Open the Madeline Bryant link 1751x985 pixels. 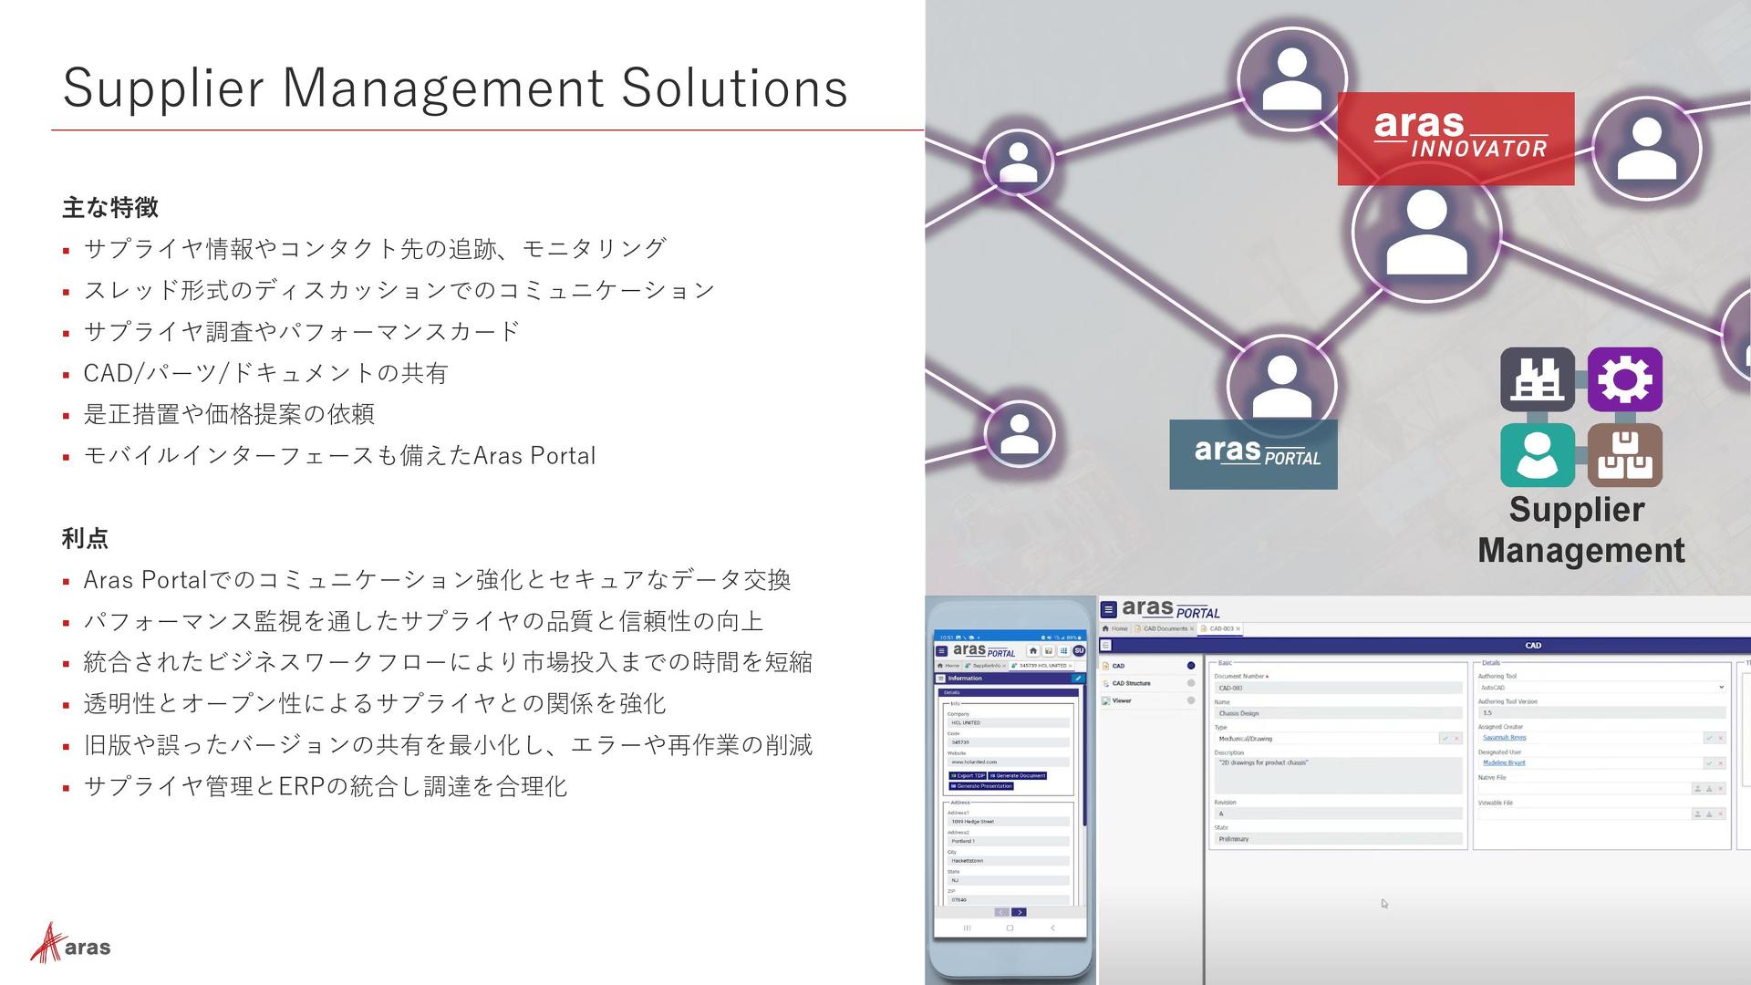(1504, 762)
